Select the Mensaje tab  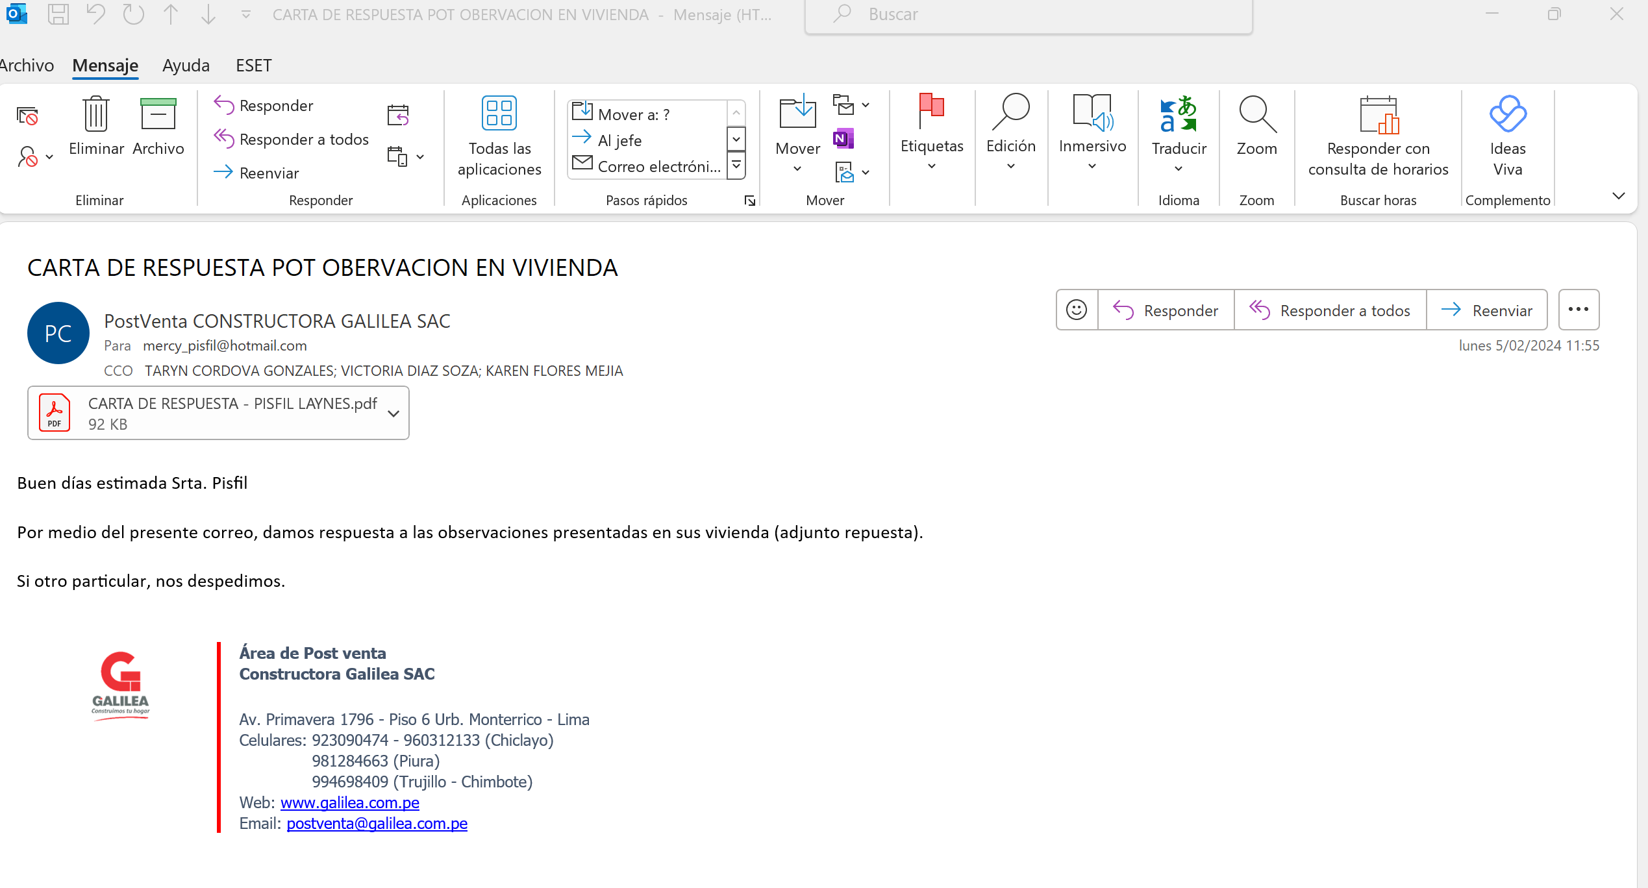pyautogui.click(x=105, y=66)
